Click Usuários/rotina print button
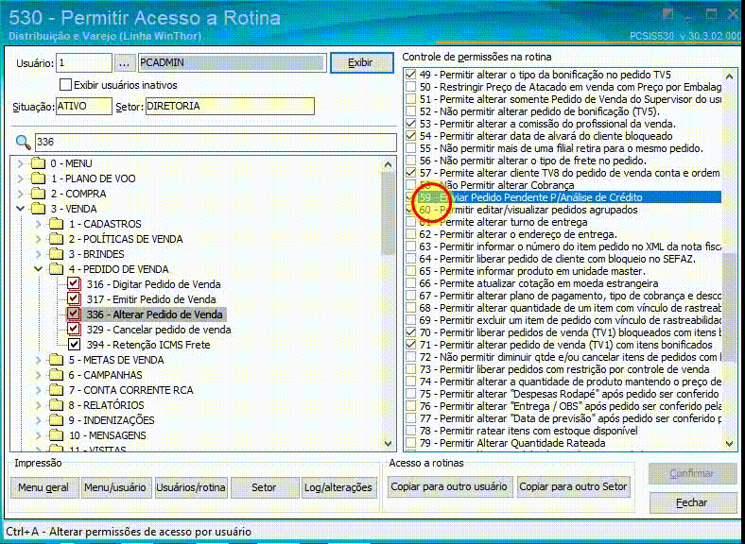 click(191, 487)
